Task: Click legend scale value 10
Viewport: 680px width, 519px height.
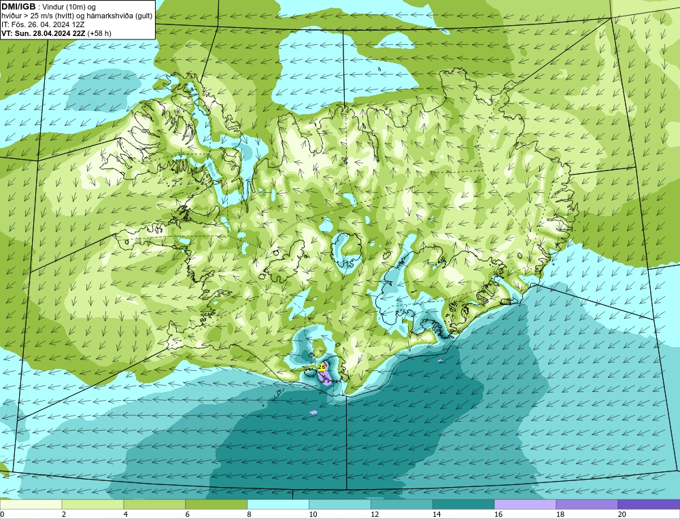Action: 313,514
